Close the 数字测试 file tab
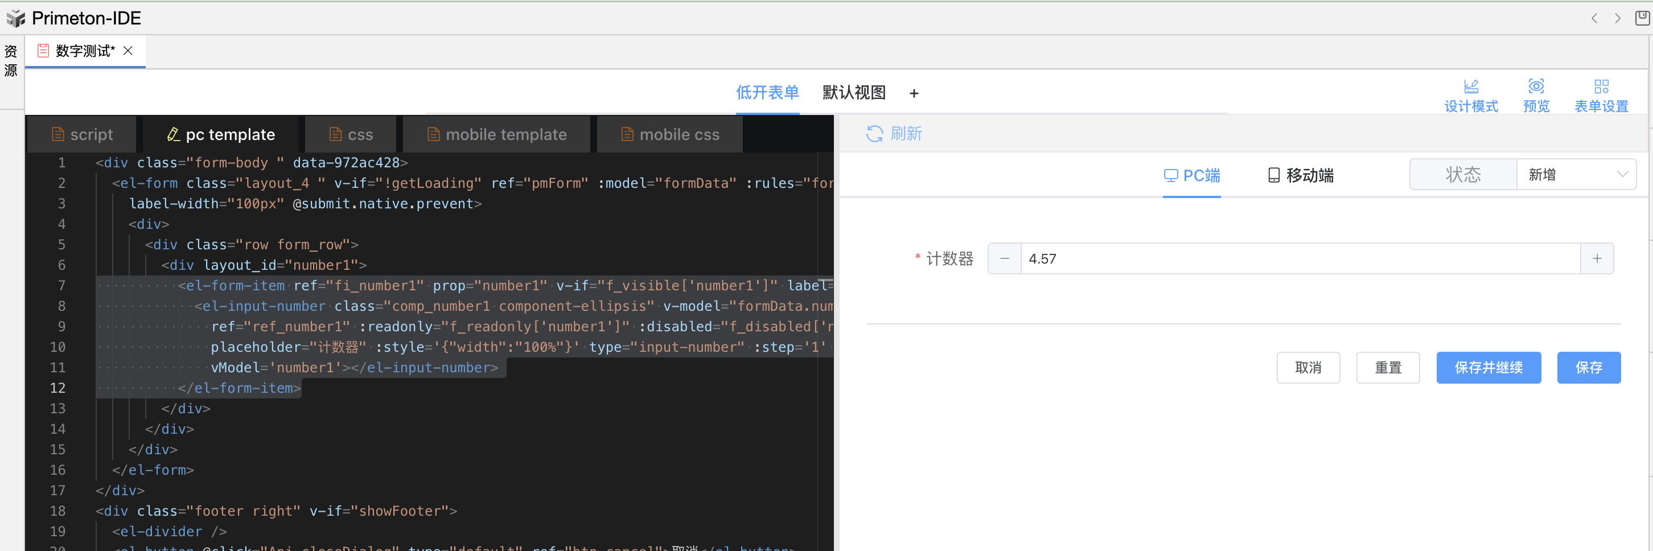The width and height of the screenshot is (1653, 551). tap(128, 51)
